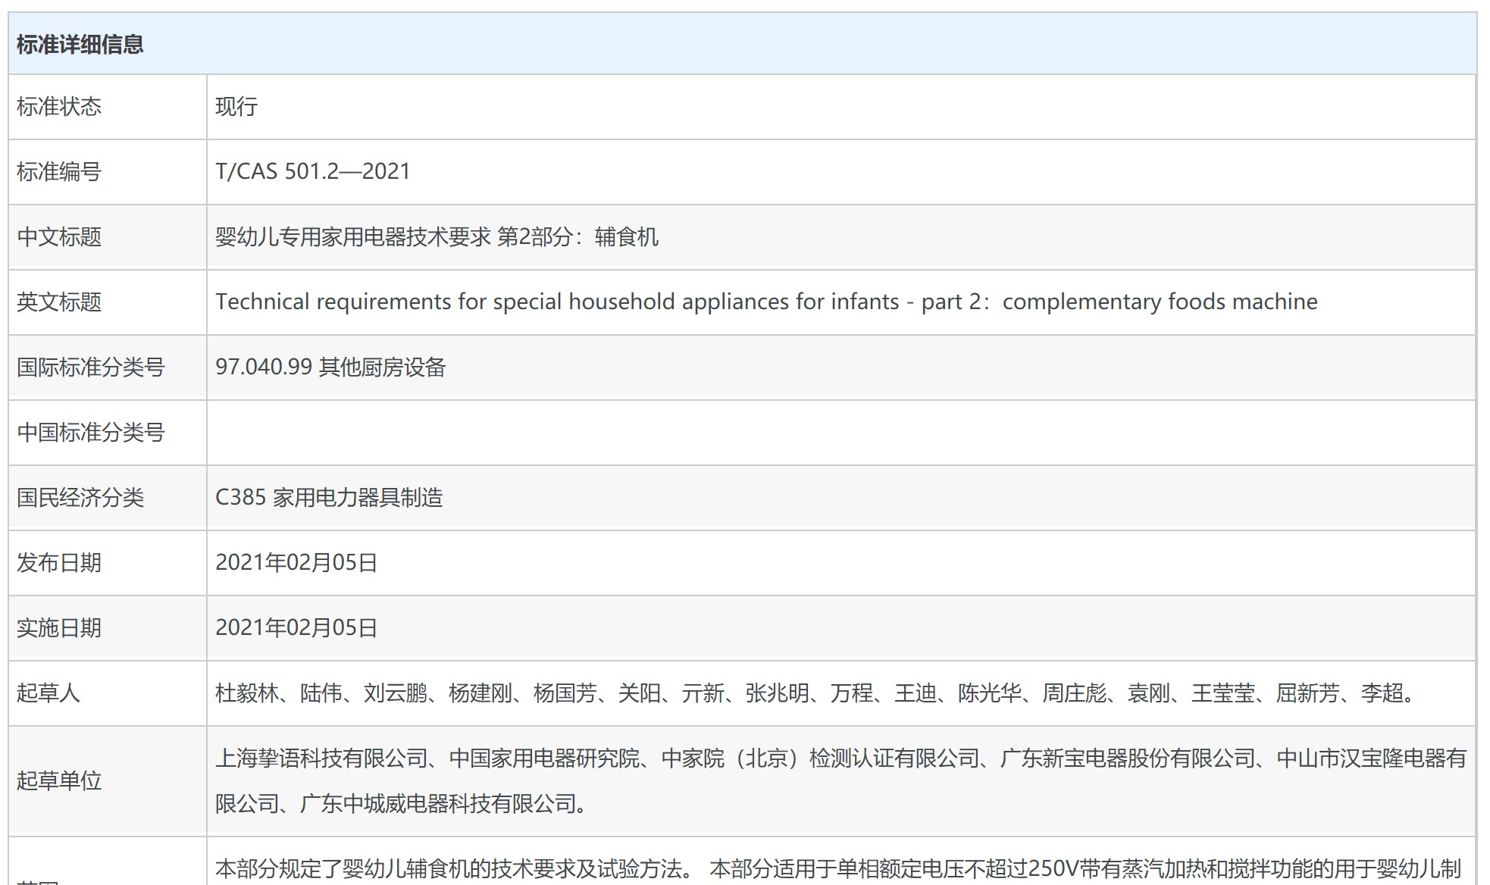Click the 国际标准分类号 label

pyautogui.click(x=91, y=367)
